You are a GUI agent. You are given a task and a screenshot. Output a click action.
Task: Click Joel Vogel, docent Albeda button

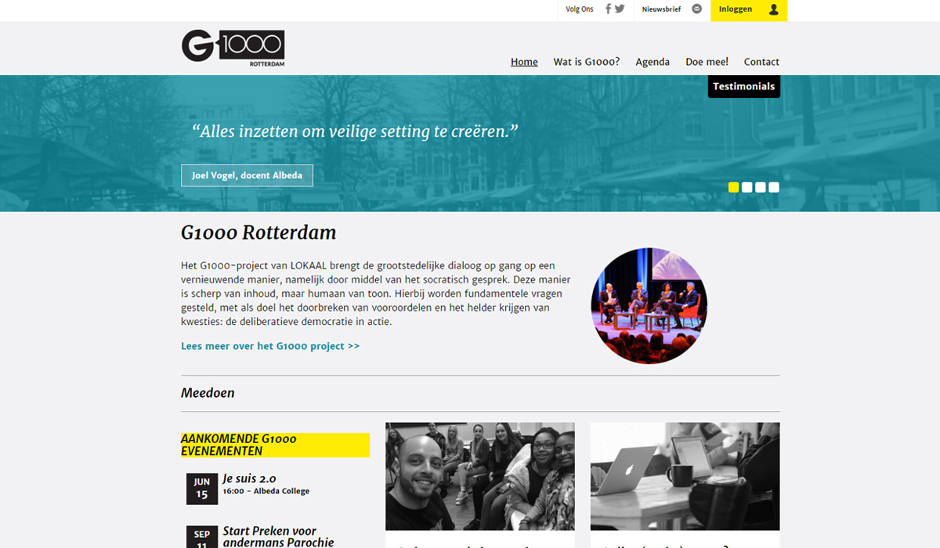[x=247, y=175]
